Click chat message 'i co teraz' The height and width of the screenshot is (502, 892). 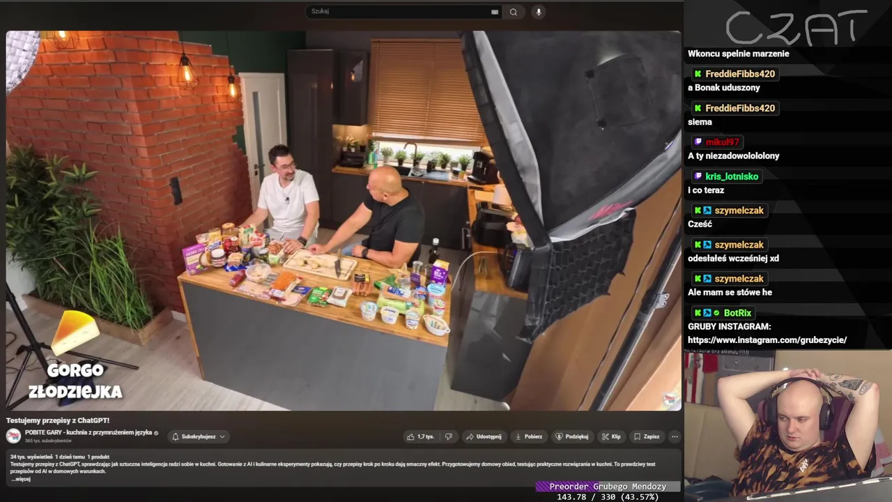point(706,190)
